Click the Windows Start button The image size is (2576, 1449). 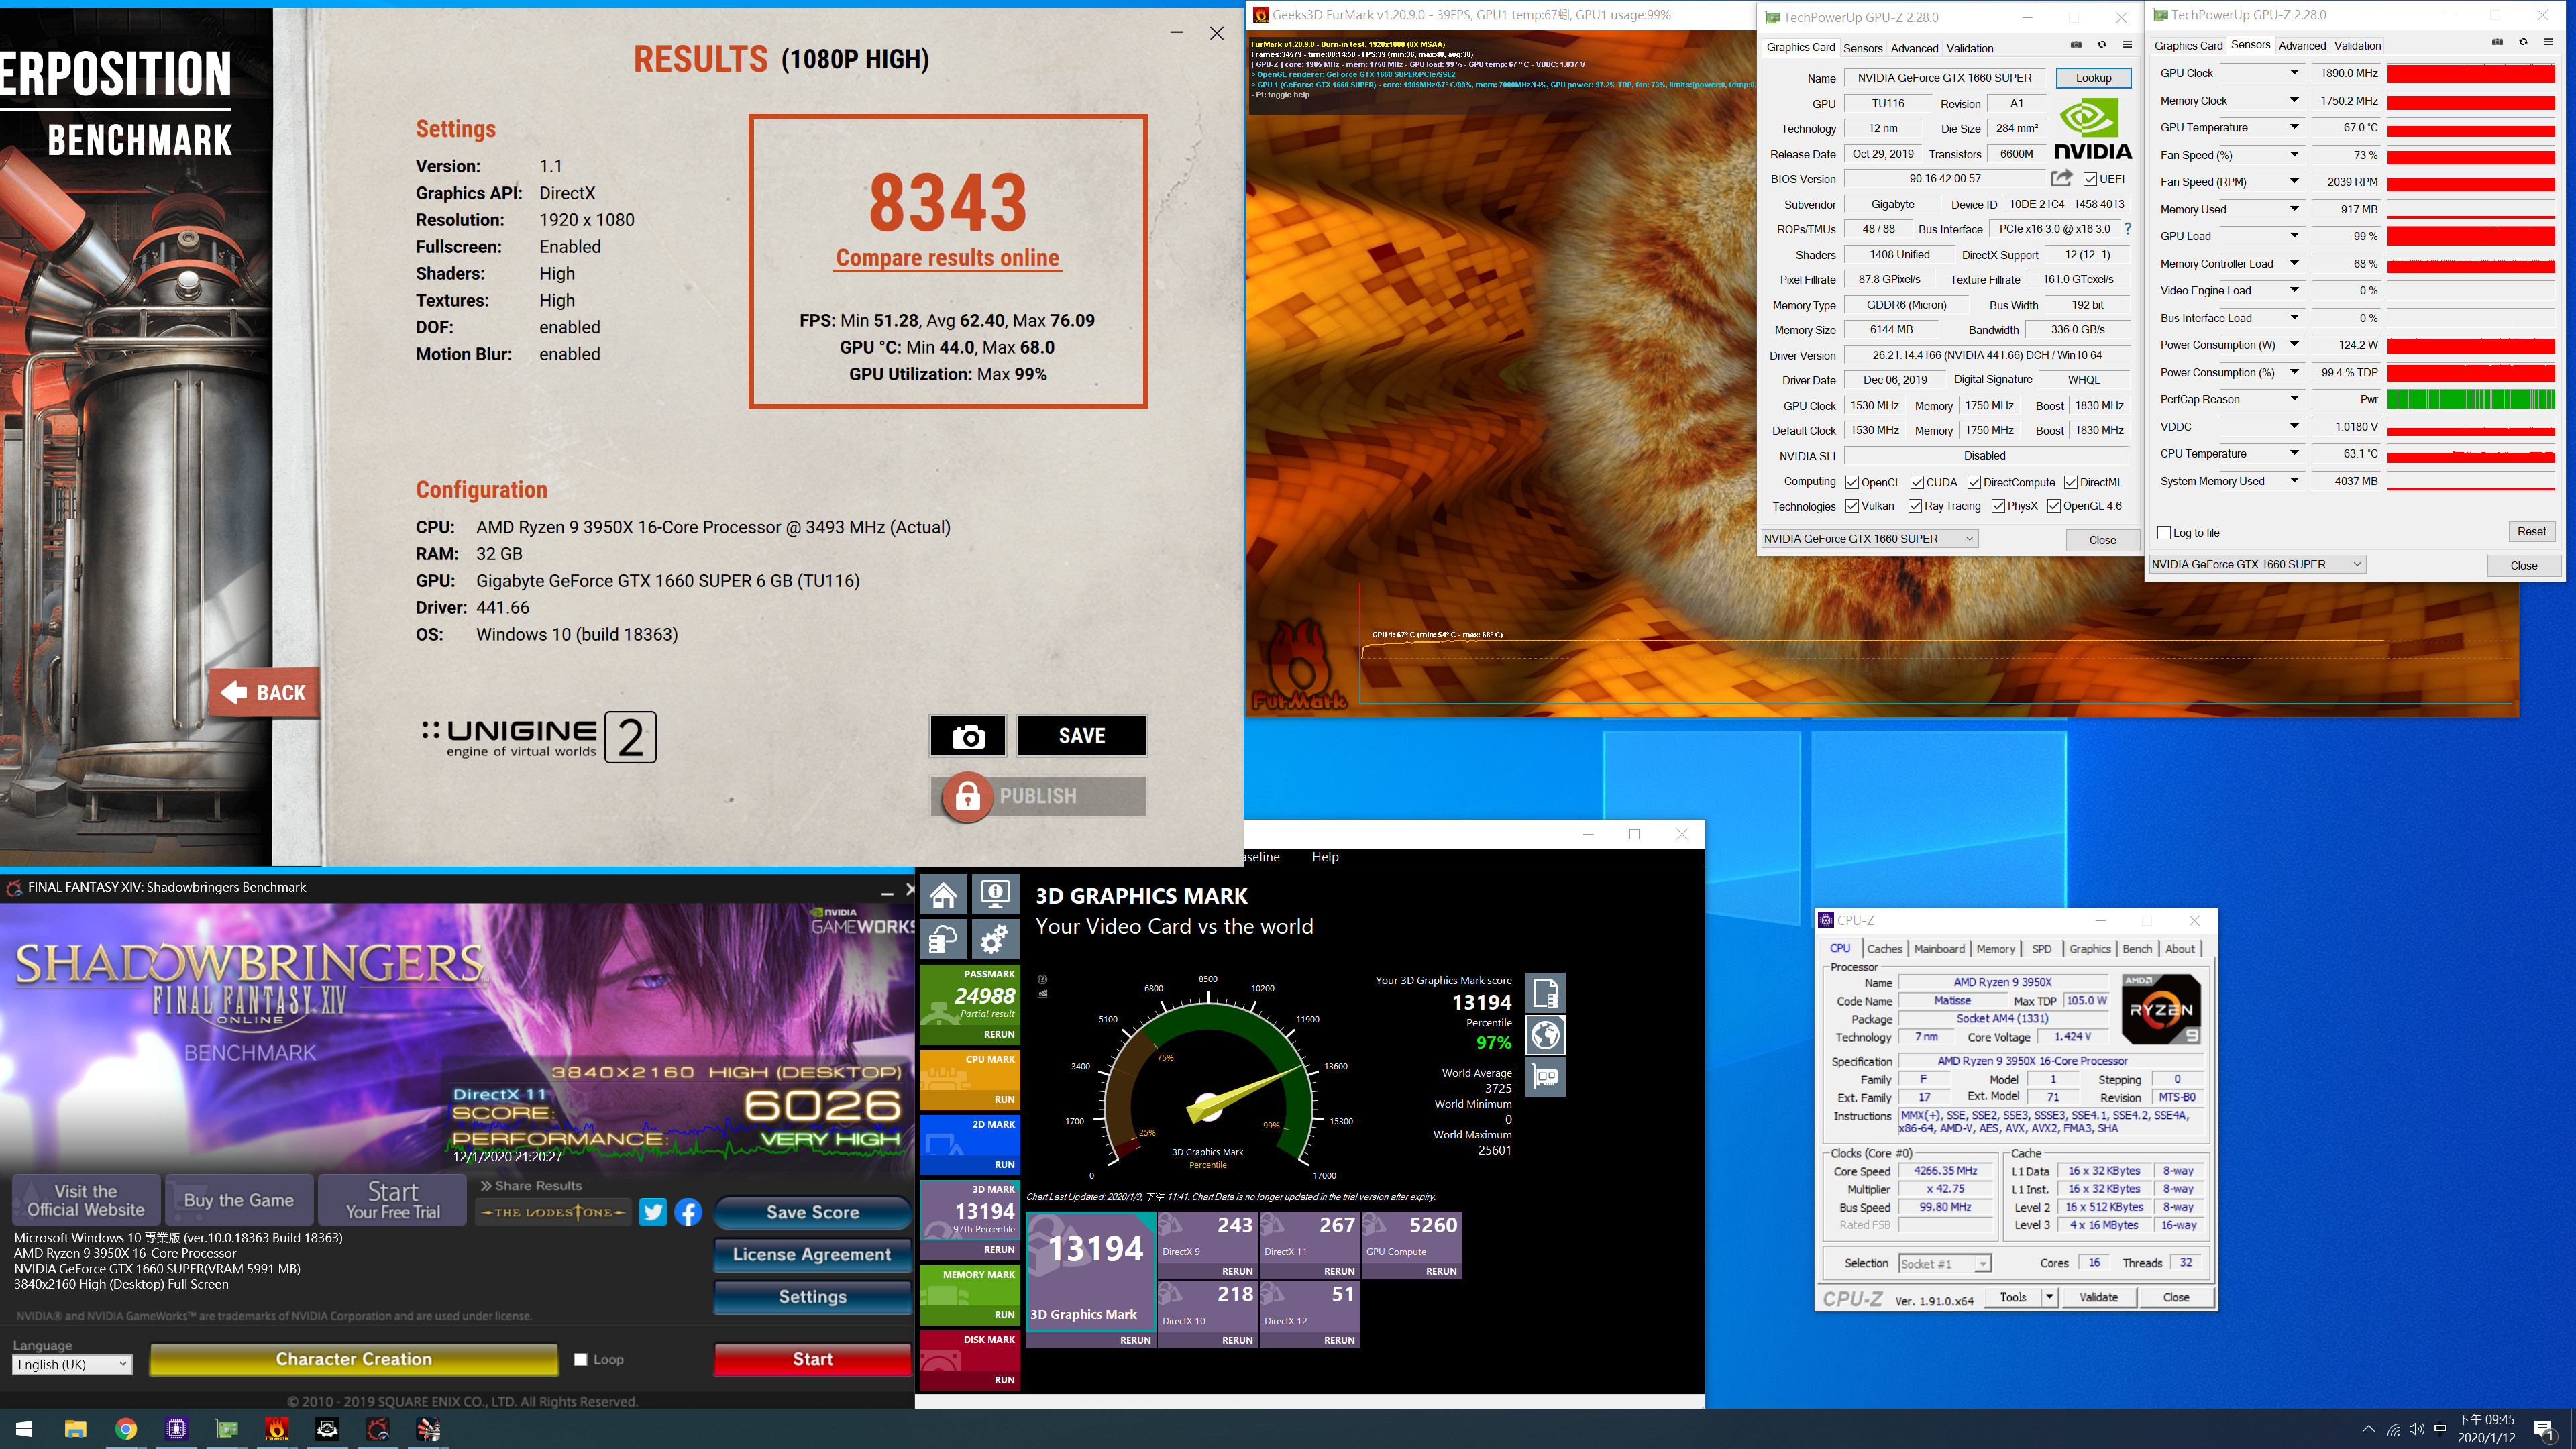24,1429
